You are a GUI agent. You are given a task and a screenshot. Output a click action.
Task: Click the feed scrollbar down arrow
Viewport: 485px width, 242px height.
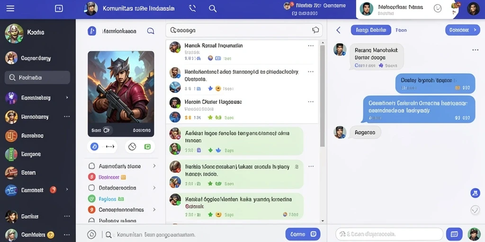point(323,221)
